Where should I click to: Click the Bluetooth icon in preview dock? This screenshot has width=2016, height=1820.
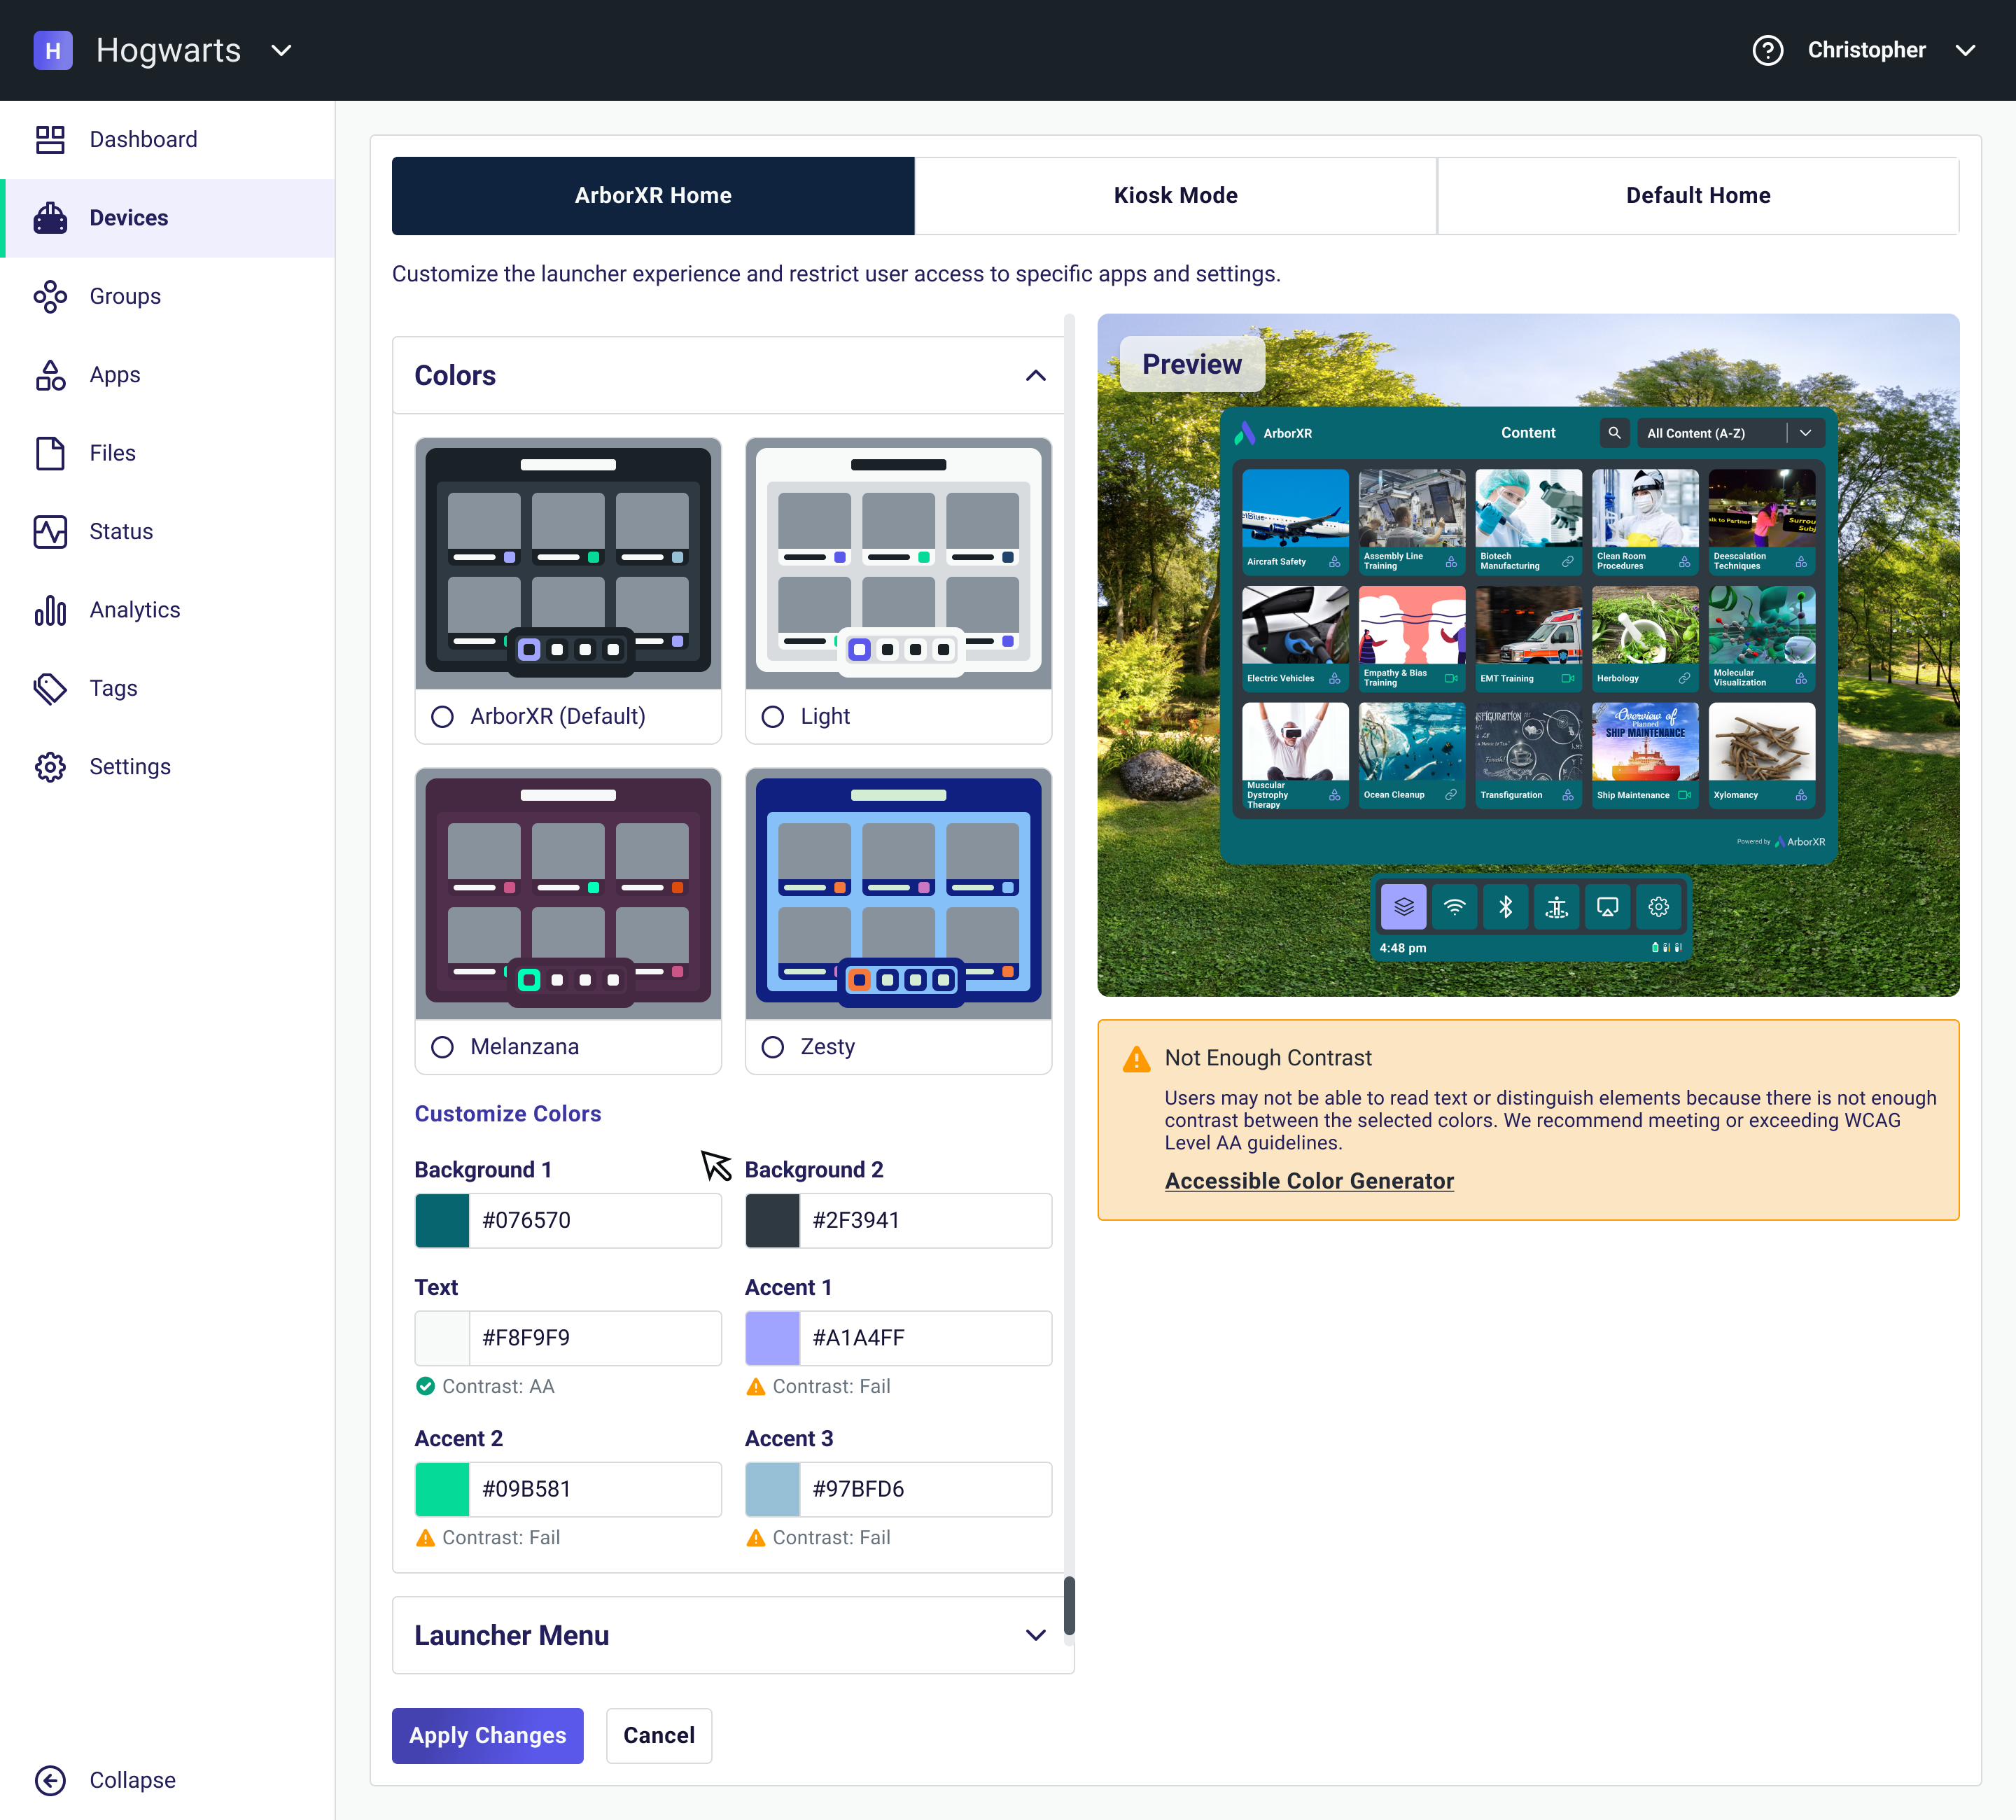[1505, 907]
